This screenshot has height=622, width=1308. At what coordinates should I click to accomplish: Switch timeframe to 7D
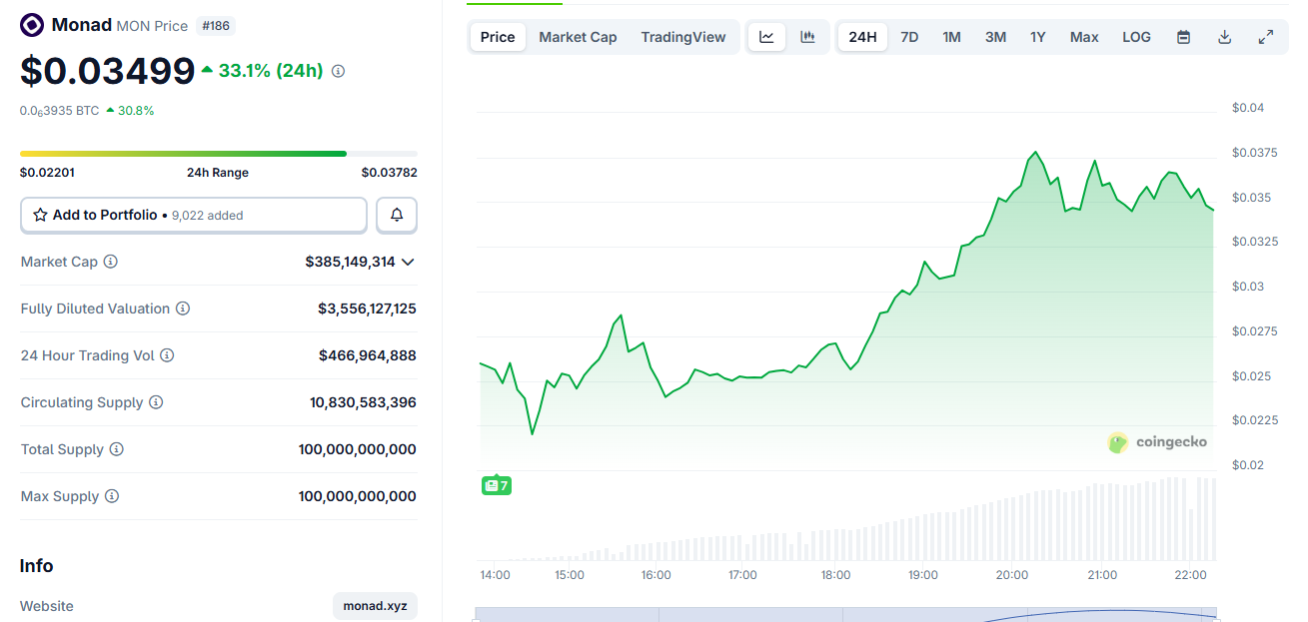(909, 36)
